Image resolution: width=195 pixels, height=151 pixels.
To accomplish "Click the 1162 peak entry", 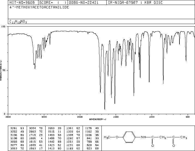I will 92,132.
